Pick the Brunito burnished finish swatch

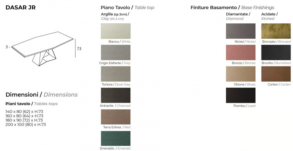(276, 52)
